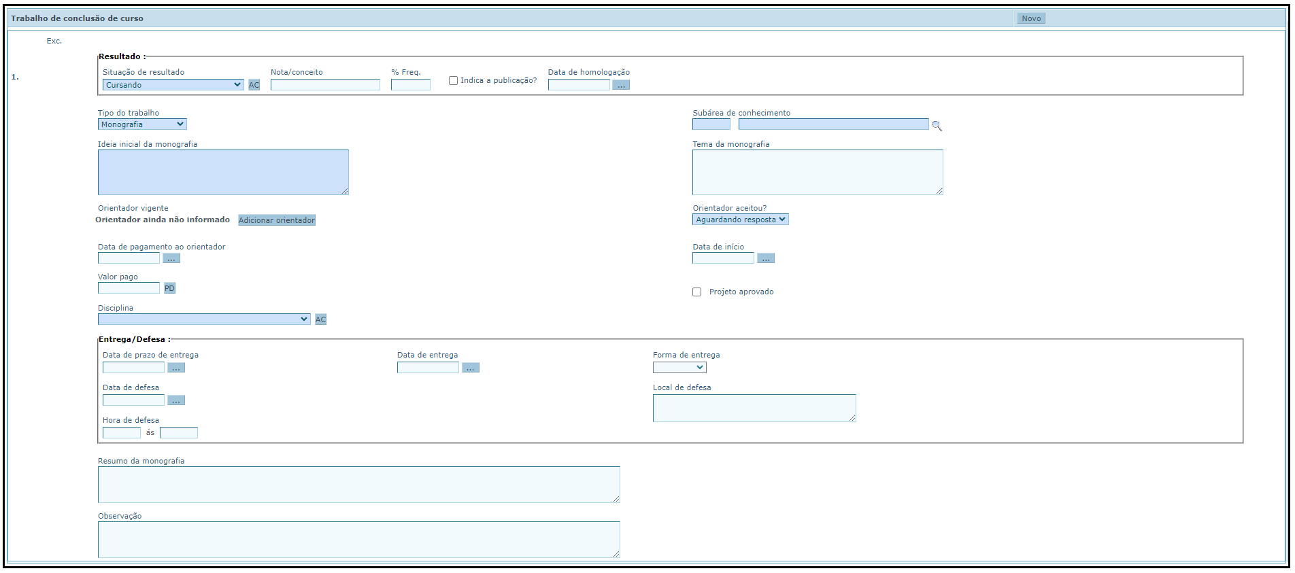Open the Forma de entrega dropdown

point(679,368)
